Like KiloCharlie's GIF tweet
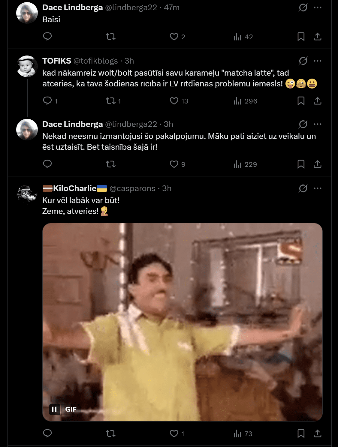The image size is (338, 447). tap(174, 433)
